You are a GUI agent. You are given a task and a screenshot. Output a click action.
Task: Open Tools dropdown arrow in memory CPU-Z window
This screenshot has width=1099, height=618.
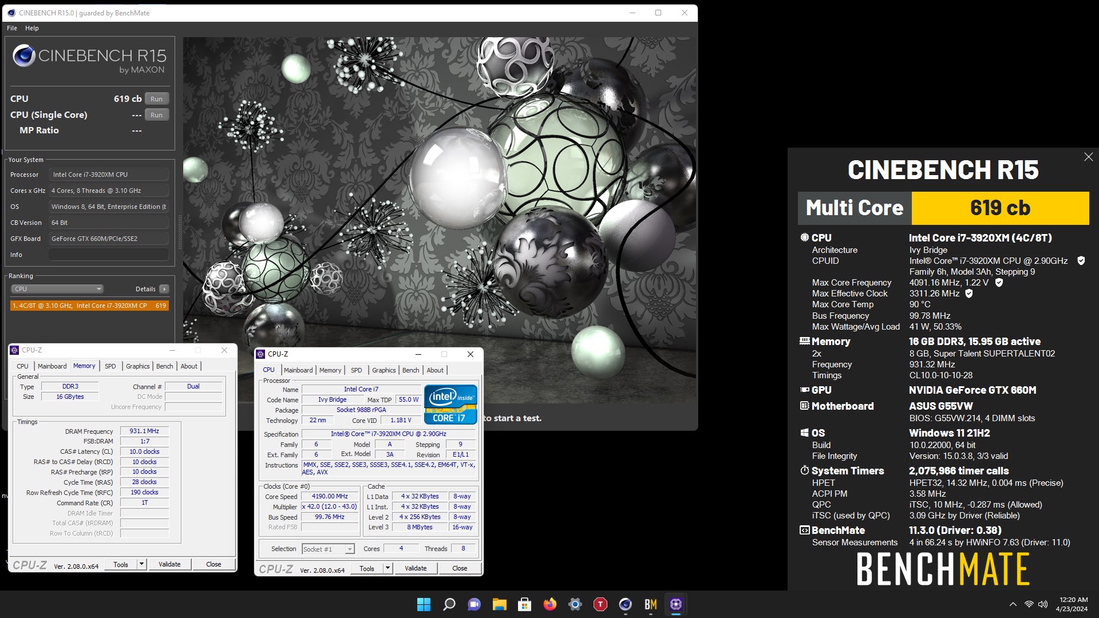click(x=142, y=565)
